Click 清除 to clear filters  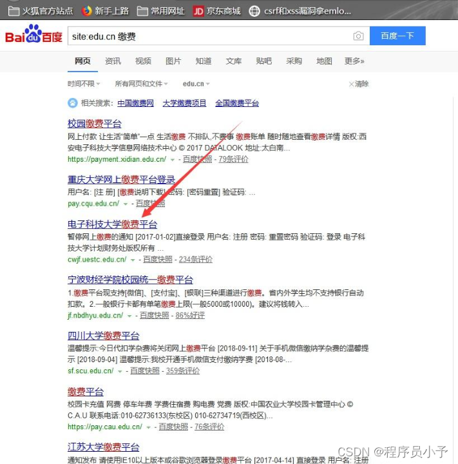click(x=359, y=84)
